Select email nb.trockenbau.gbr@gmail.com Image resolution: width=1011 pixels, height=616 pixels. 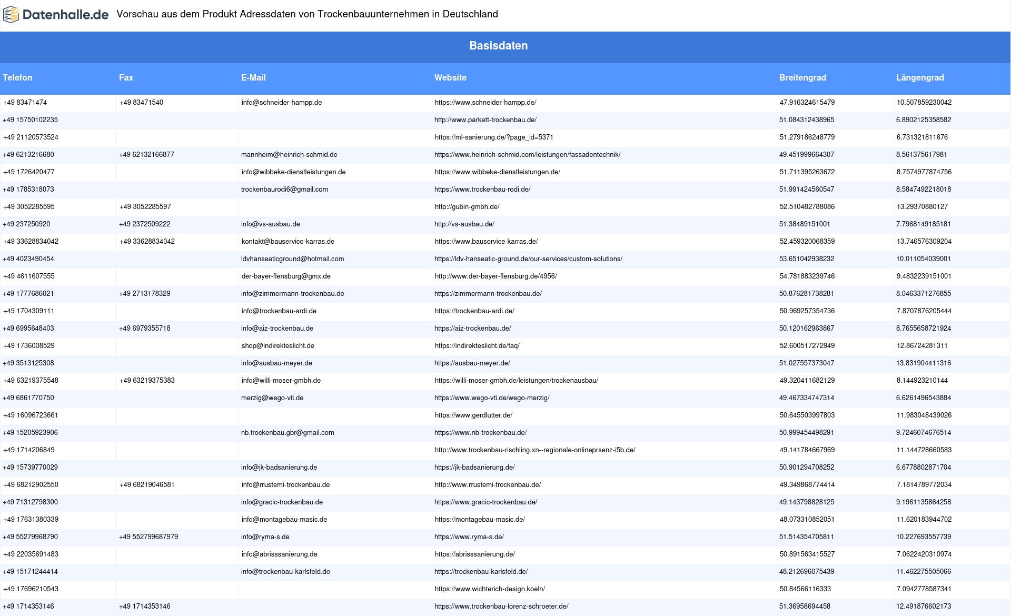[288, 433]
